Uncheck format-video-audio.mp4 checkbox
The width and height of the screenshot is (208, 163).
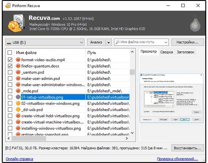(10, 60)
